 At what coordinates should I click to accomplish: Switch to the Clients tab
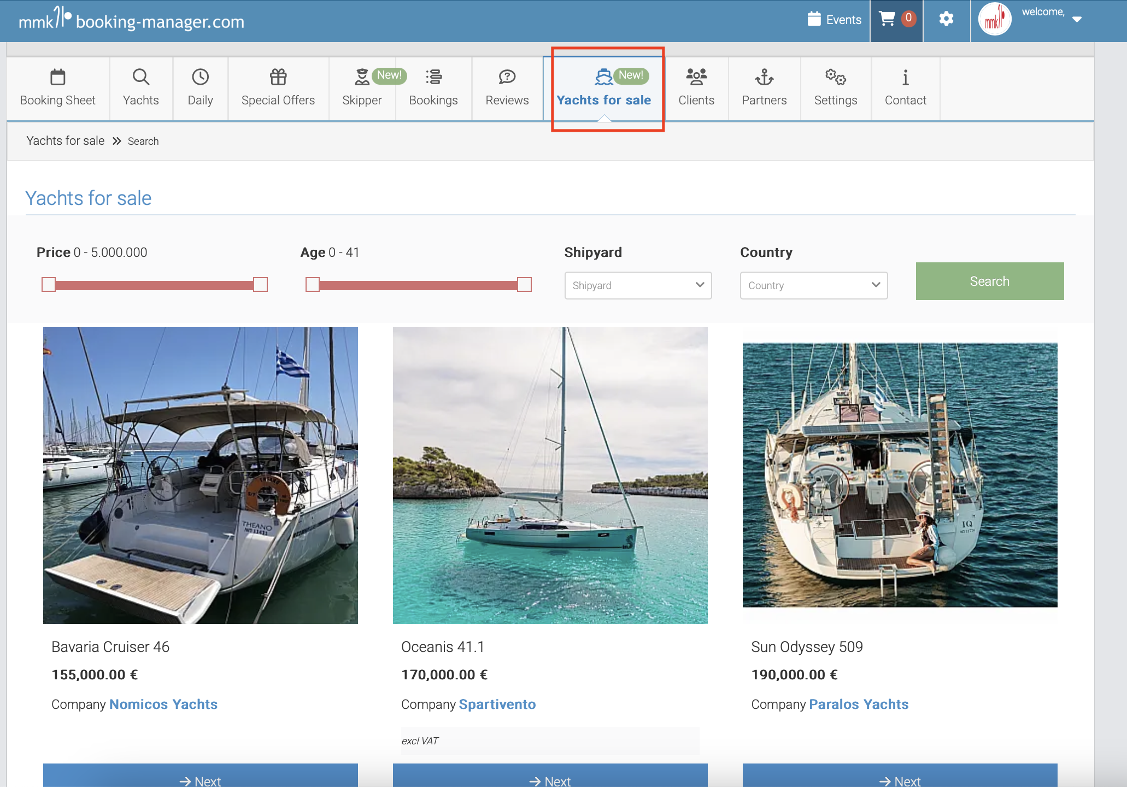(696, 89)
